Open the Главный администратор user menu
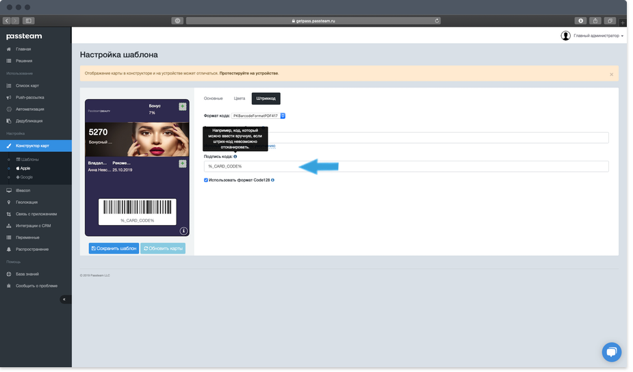633x372 pixels. coord(599,36)
